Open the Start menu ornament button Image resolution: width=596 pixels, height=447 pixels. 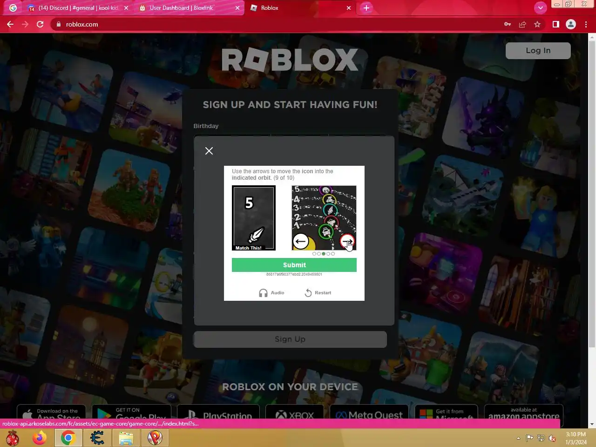click(x=13, y=438)
